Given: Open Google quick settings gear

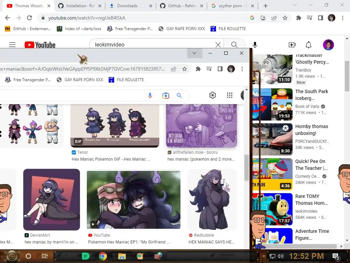Looking at the screenshot, I should click(213, 95).
